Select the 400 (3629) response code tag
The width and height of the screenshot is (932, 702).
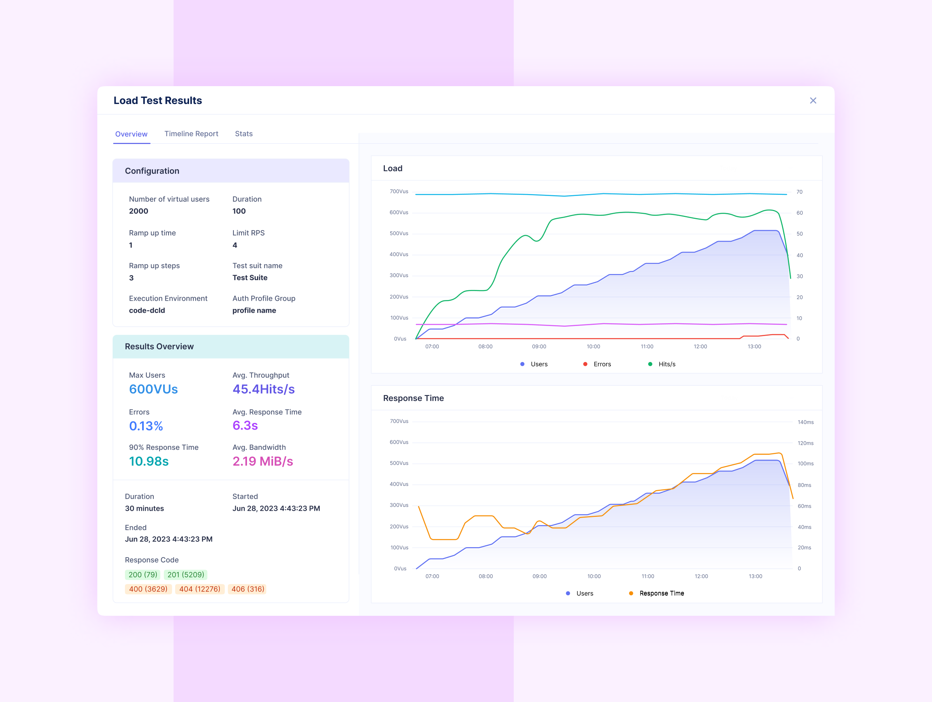pyautogui.click(x=148, y=589)
